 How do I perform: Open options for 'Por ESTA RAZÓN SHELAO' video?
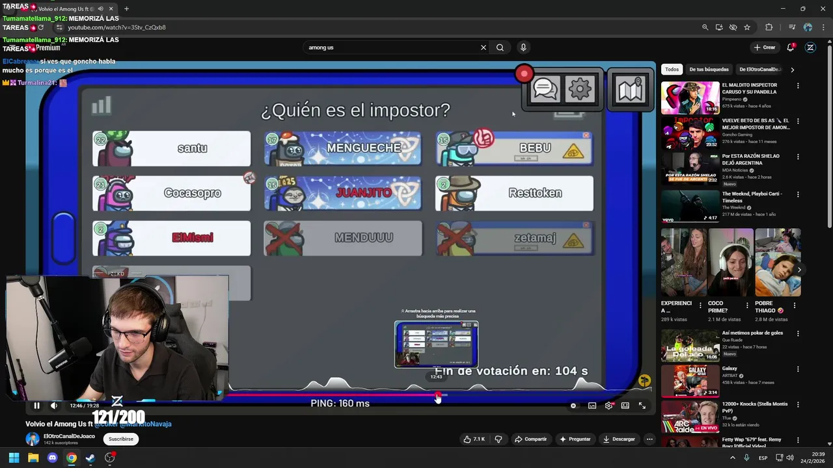coord(798,157)
